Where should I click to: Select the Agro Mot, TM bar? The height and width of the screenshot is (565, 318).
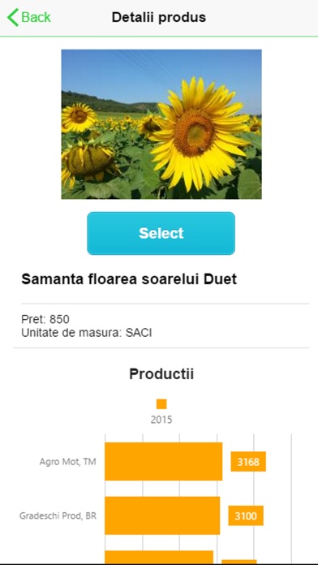pos(164,461)
